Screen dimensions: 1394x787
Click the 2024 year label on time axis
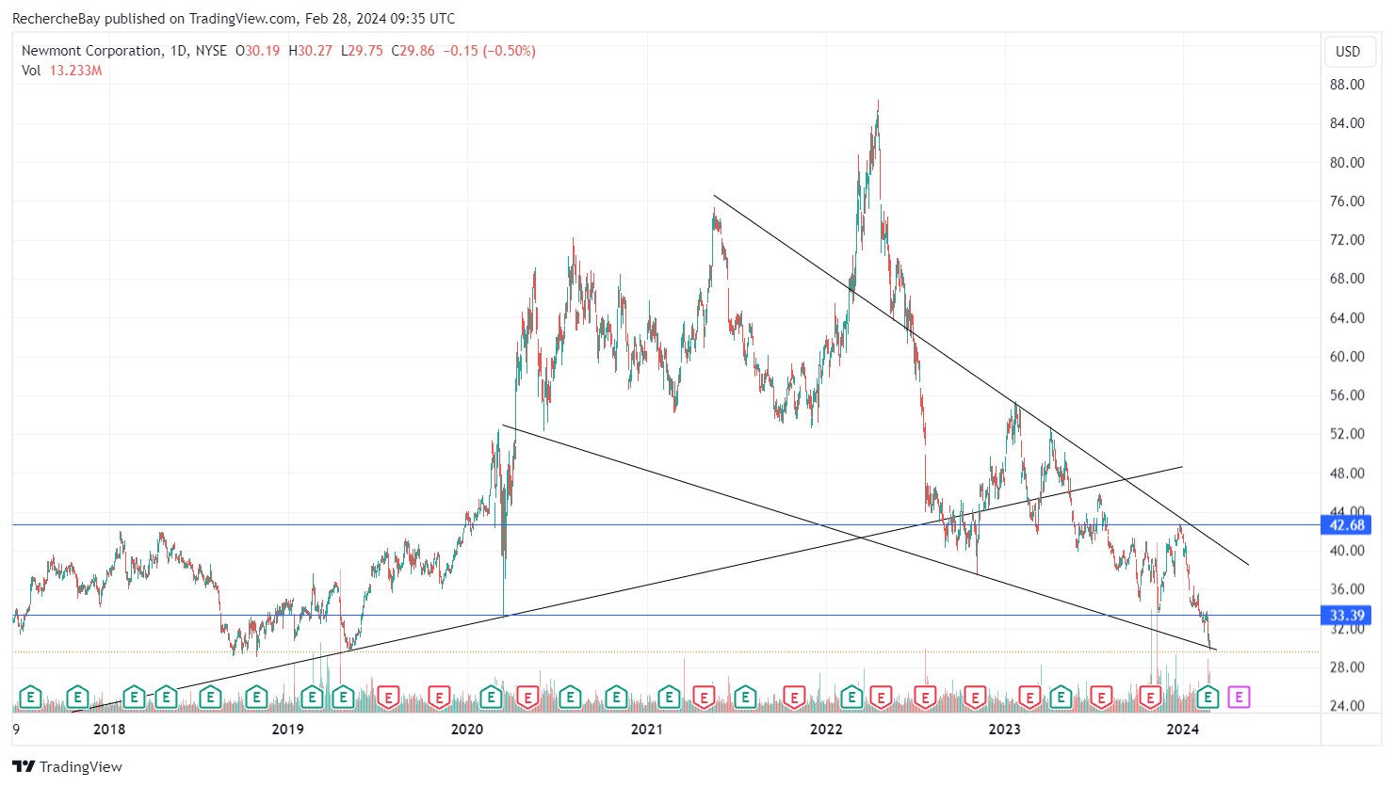pyautogui.click(x=1183, y=729)
